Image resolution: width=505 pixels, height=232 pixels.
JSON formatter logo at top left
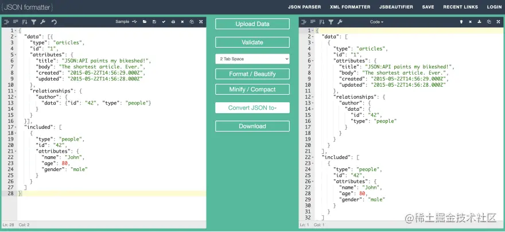coord(27,7)
